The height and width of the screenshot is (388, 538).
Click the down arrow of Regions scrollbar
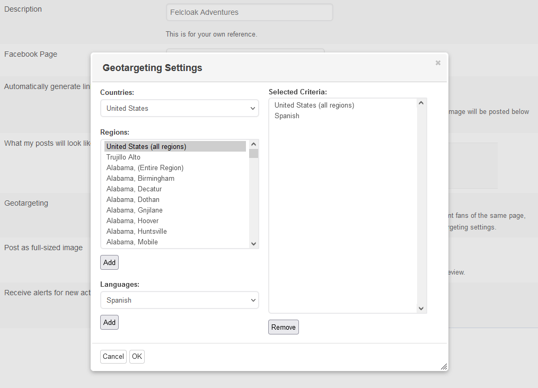click(x=253, y=243)
